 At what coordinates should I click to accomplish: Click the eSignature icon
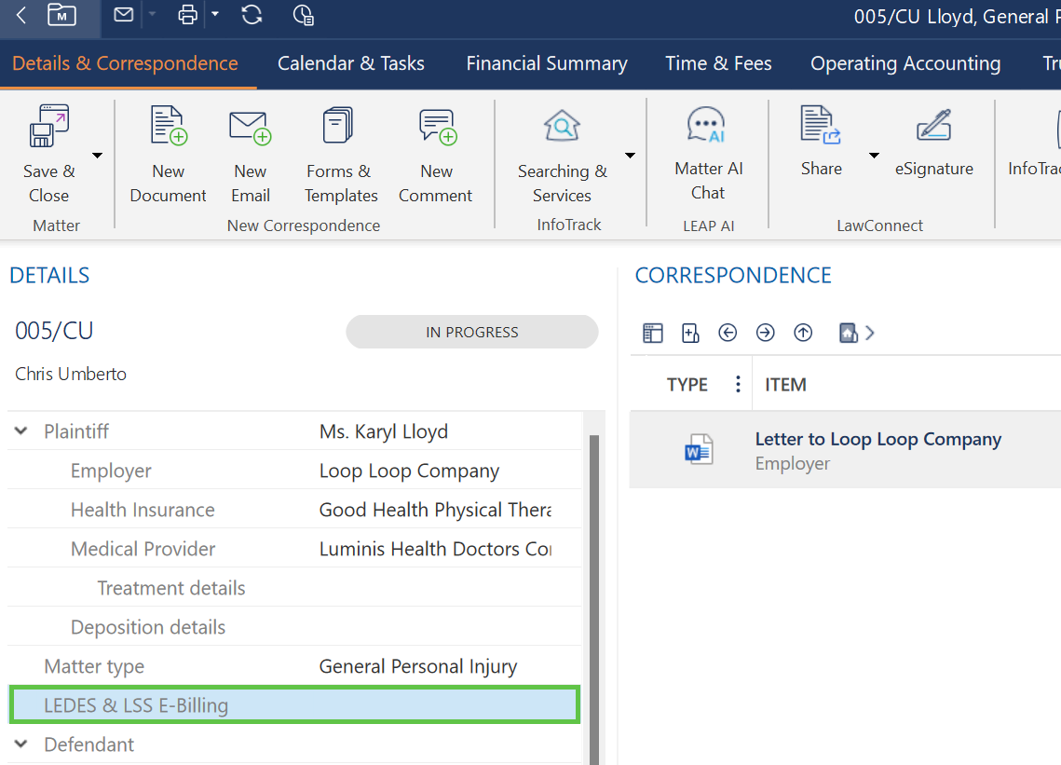click(933, 125)
